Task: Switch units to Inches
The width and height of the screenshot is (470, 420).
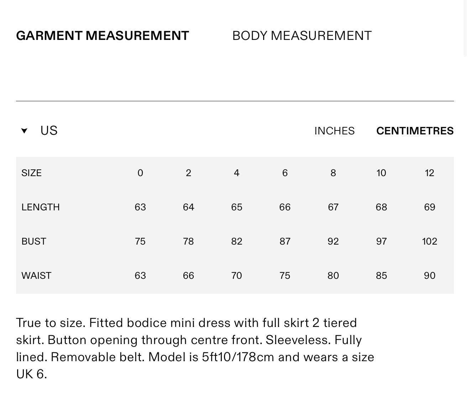Action: pyautogui.click(x=334, y=131)
